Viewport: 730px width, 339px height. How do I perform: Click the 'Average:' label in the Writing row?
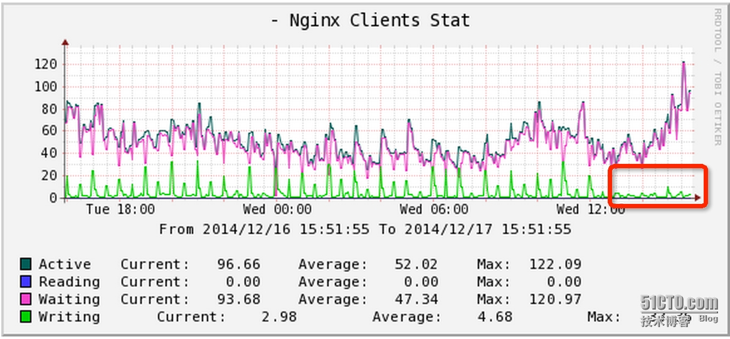click(x=407, y=316)
